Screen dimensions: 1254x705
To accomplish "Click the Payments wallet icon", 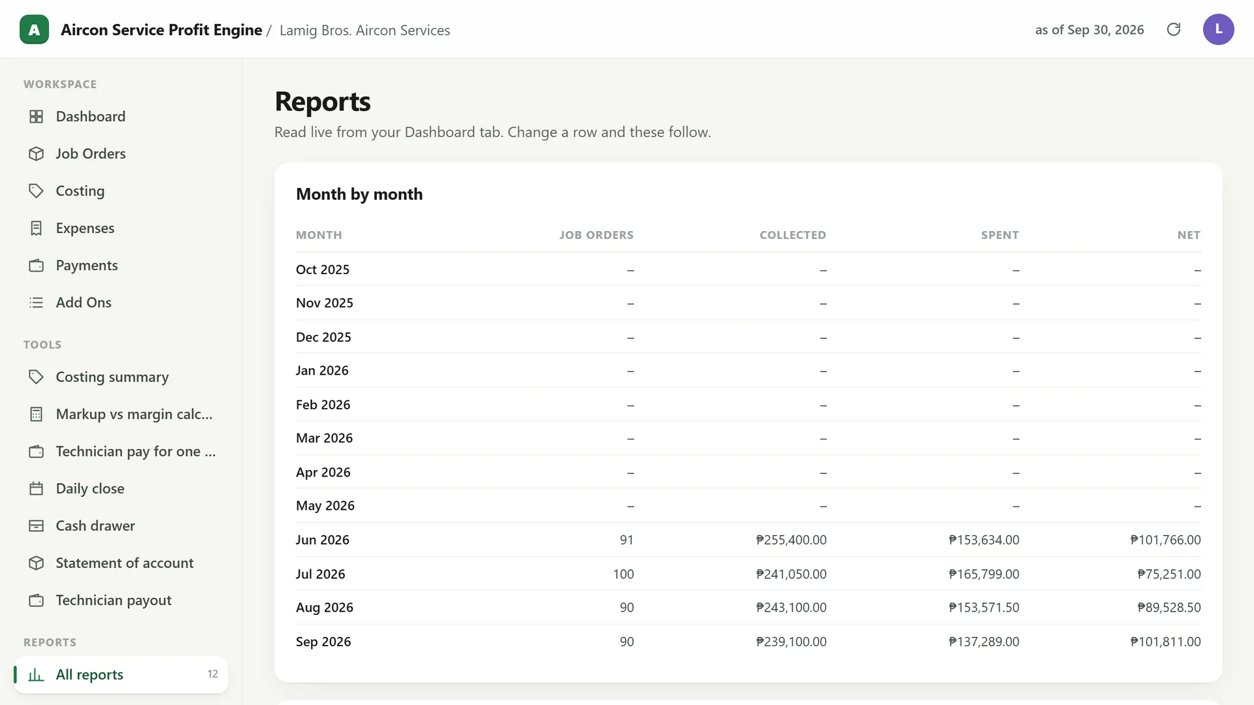I will [x=37, y=265].
